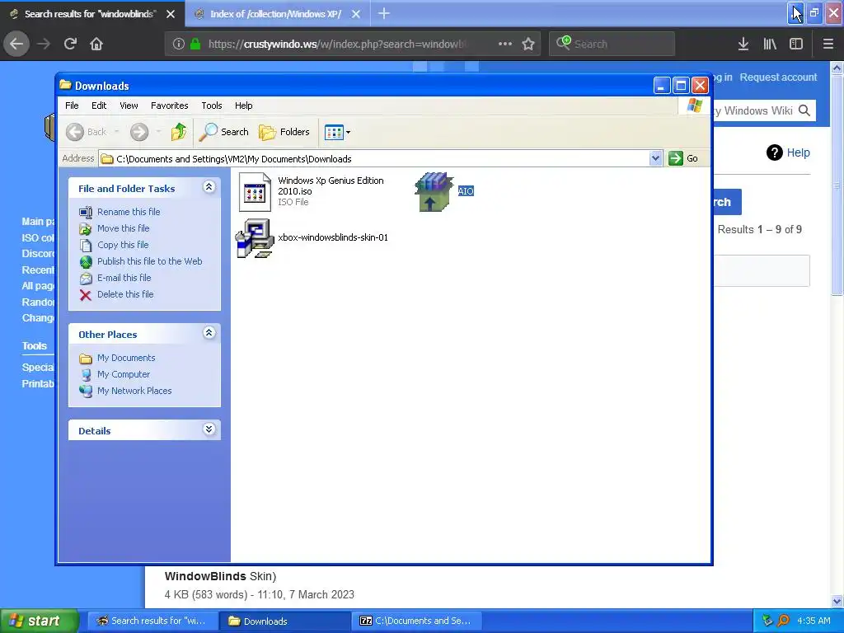Open My Network Places link
The height and width of the screenshot is (633, 844).
click(134, 392)
